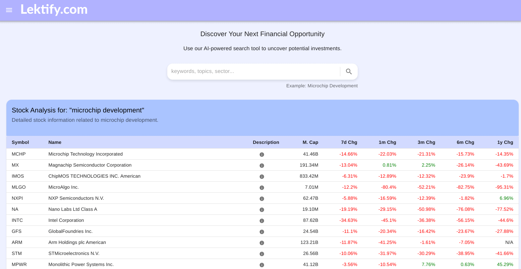The image size is (521, 269).
Task: Open description info icon for MCHP
Action: [x=262, y=155]
